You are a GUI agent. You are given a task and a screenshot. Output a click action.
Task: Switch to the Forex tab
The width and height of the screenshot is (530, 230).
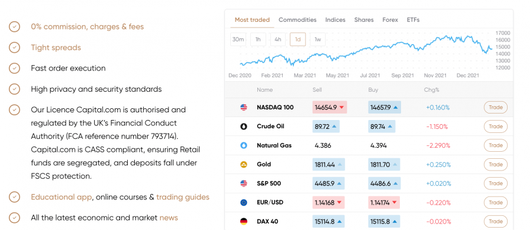click(390, 20)
